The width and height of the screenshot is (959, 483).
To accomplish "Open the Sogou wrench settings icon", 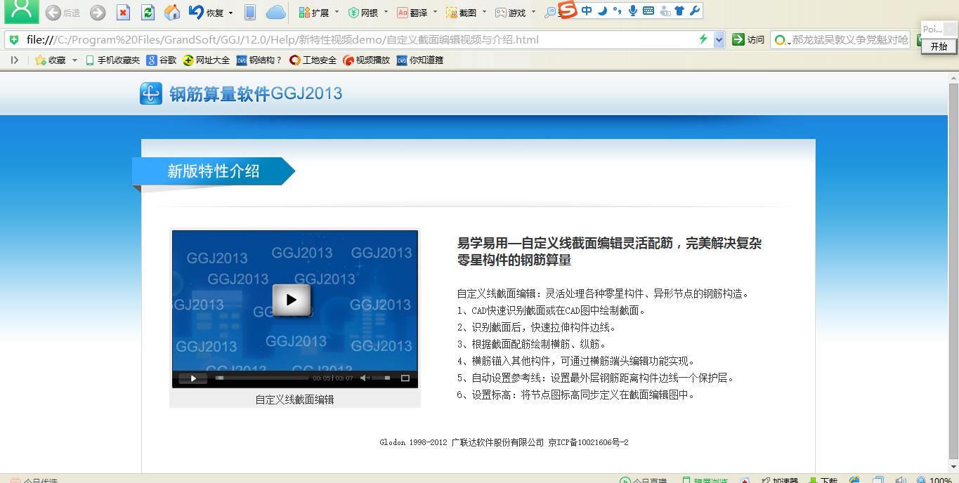I will (695, 11).
